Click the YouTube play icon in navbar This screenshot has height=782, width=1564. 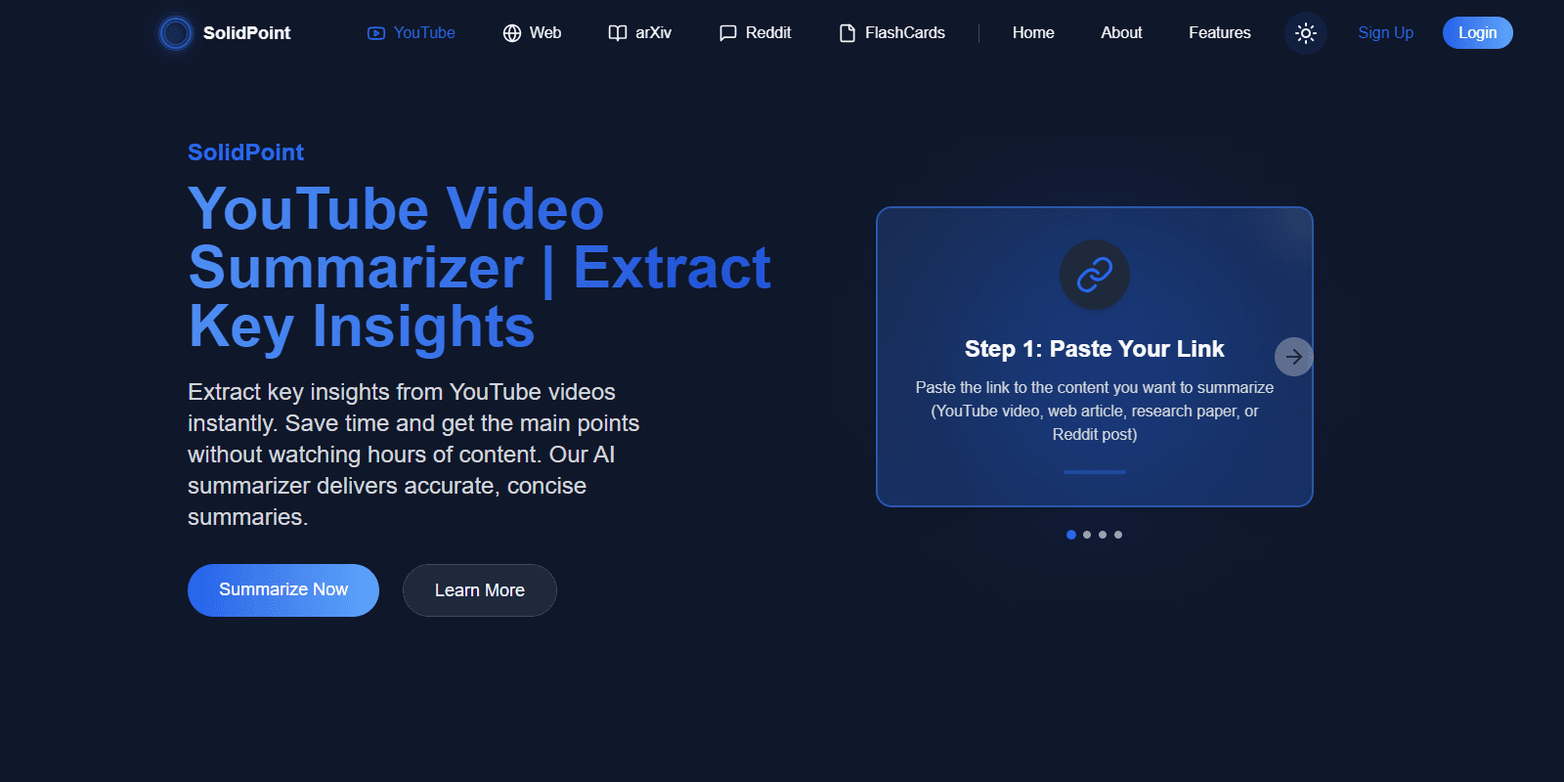click(x=376, y=33)
